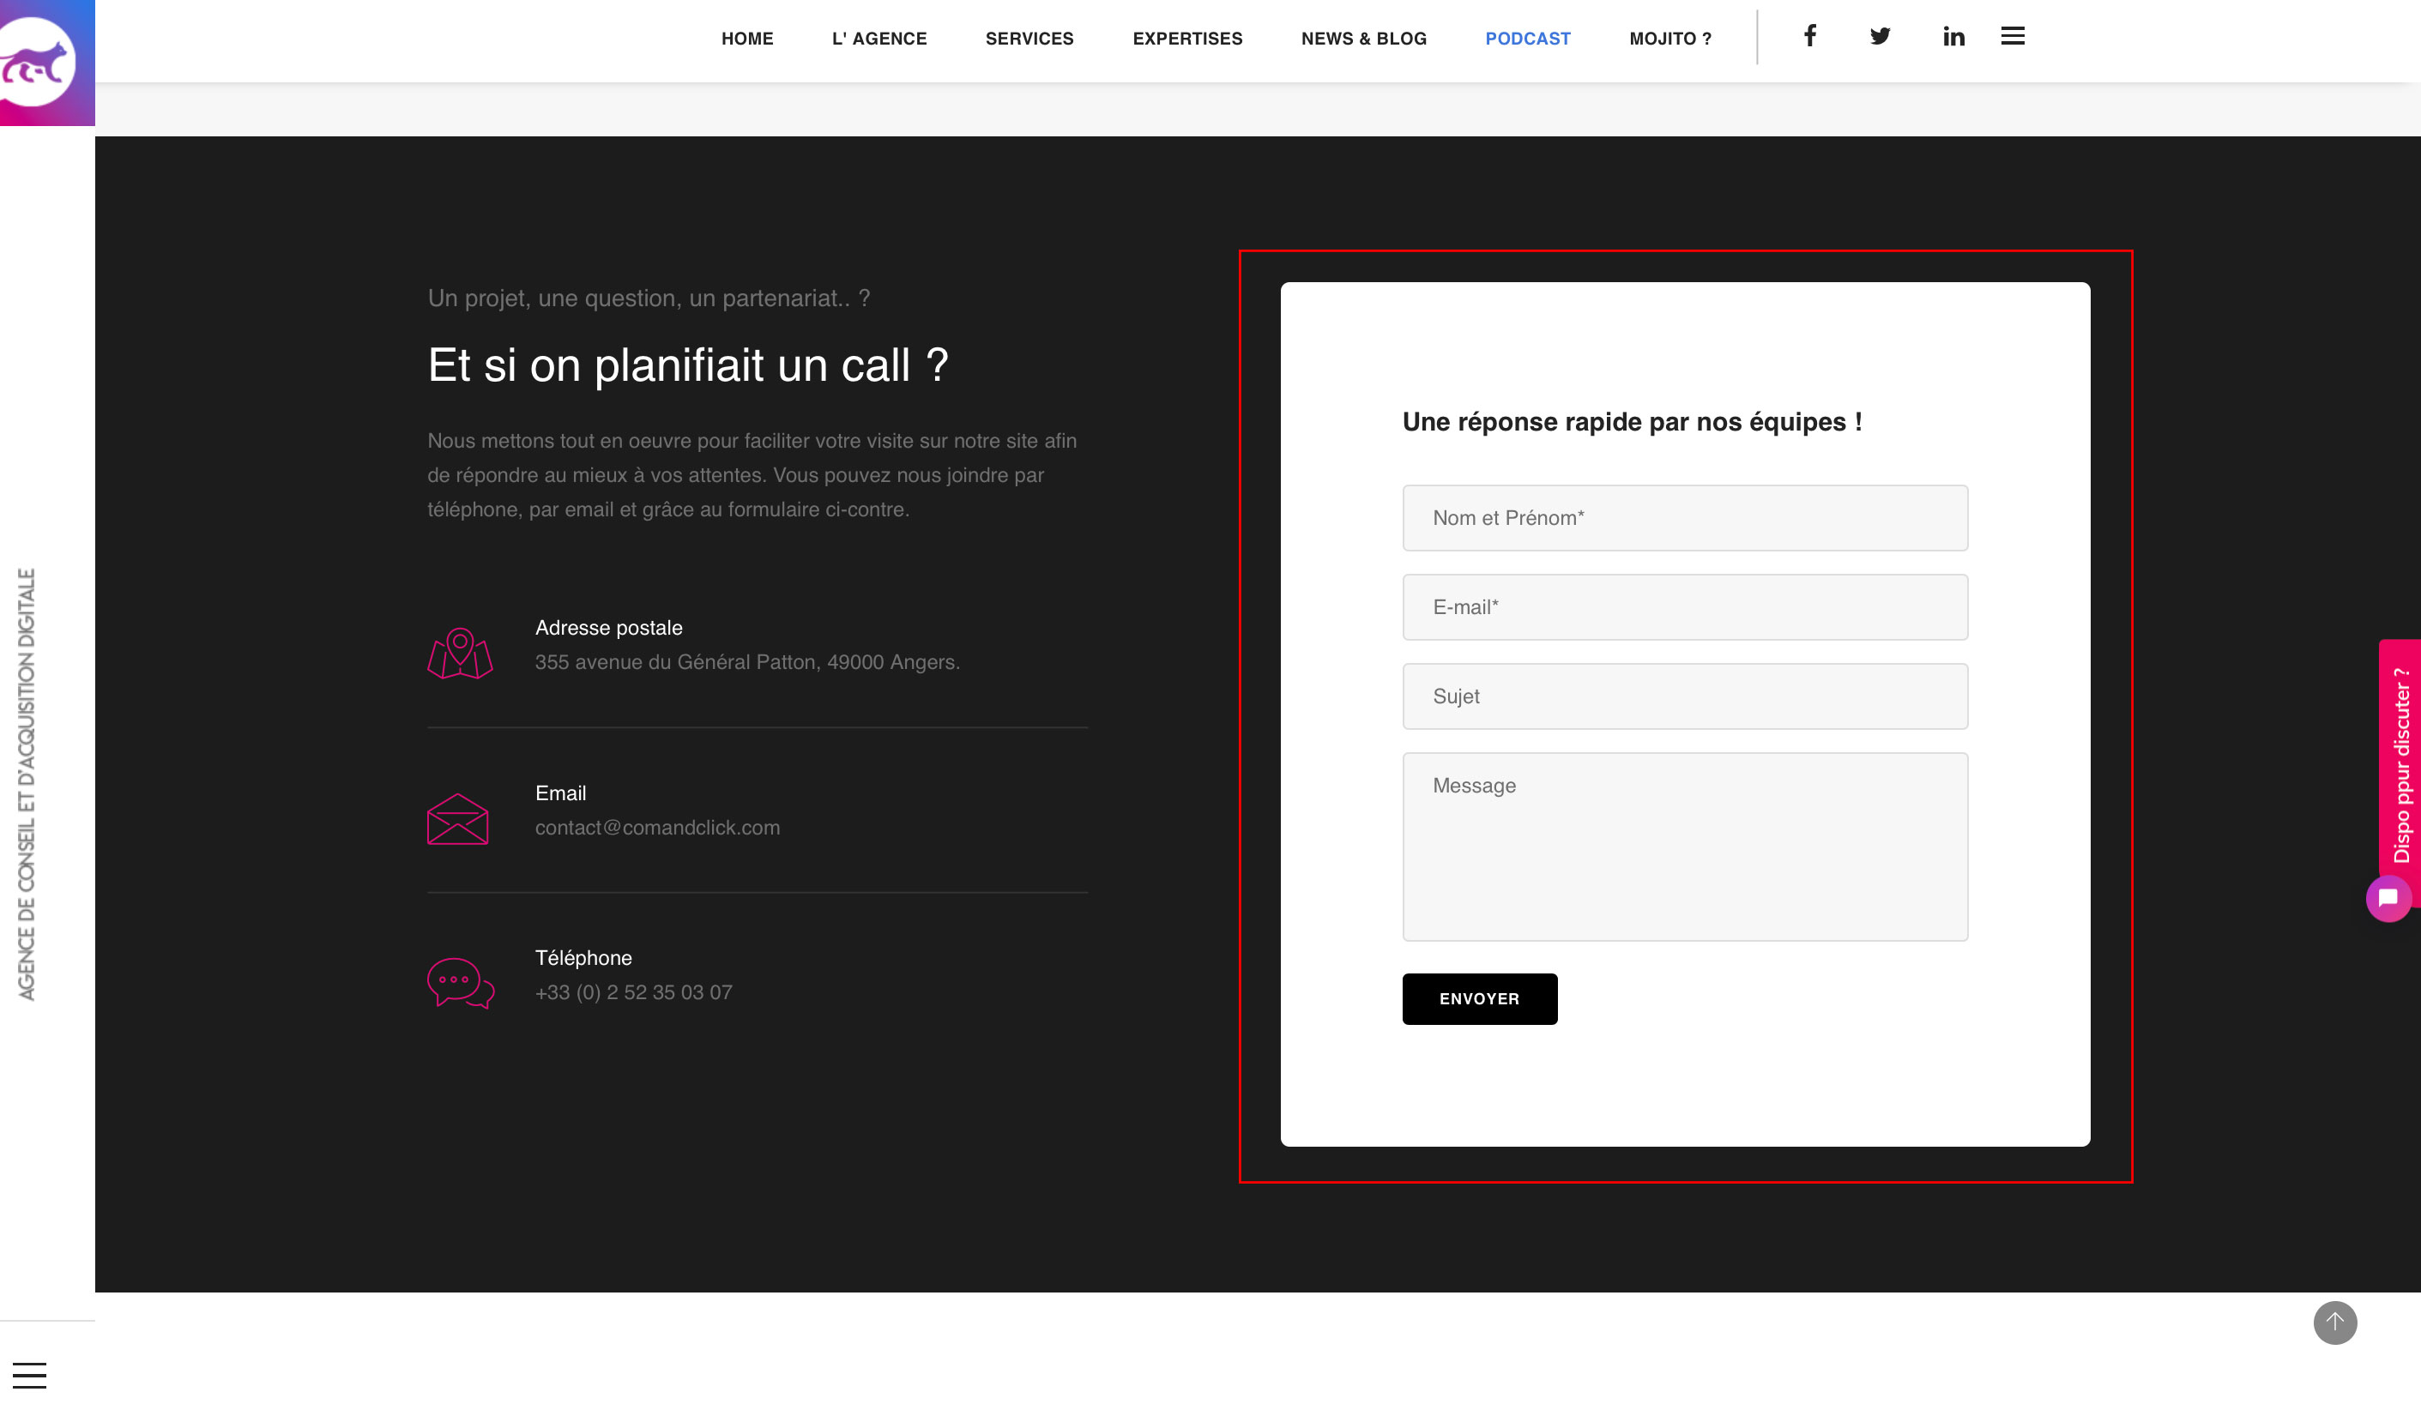
Task: Click the phone number +33 (0) 2 52 35 03 07
Action: coord(633,992)
